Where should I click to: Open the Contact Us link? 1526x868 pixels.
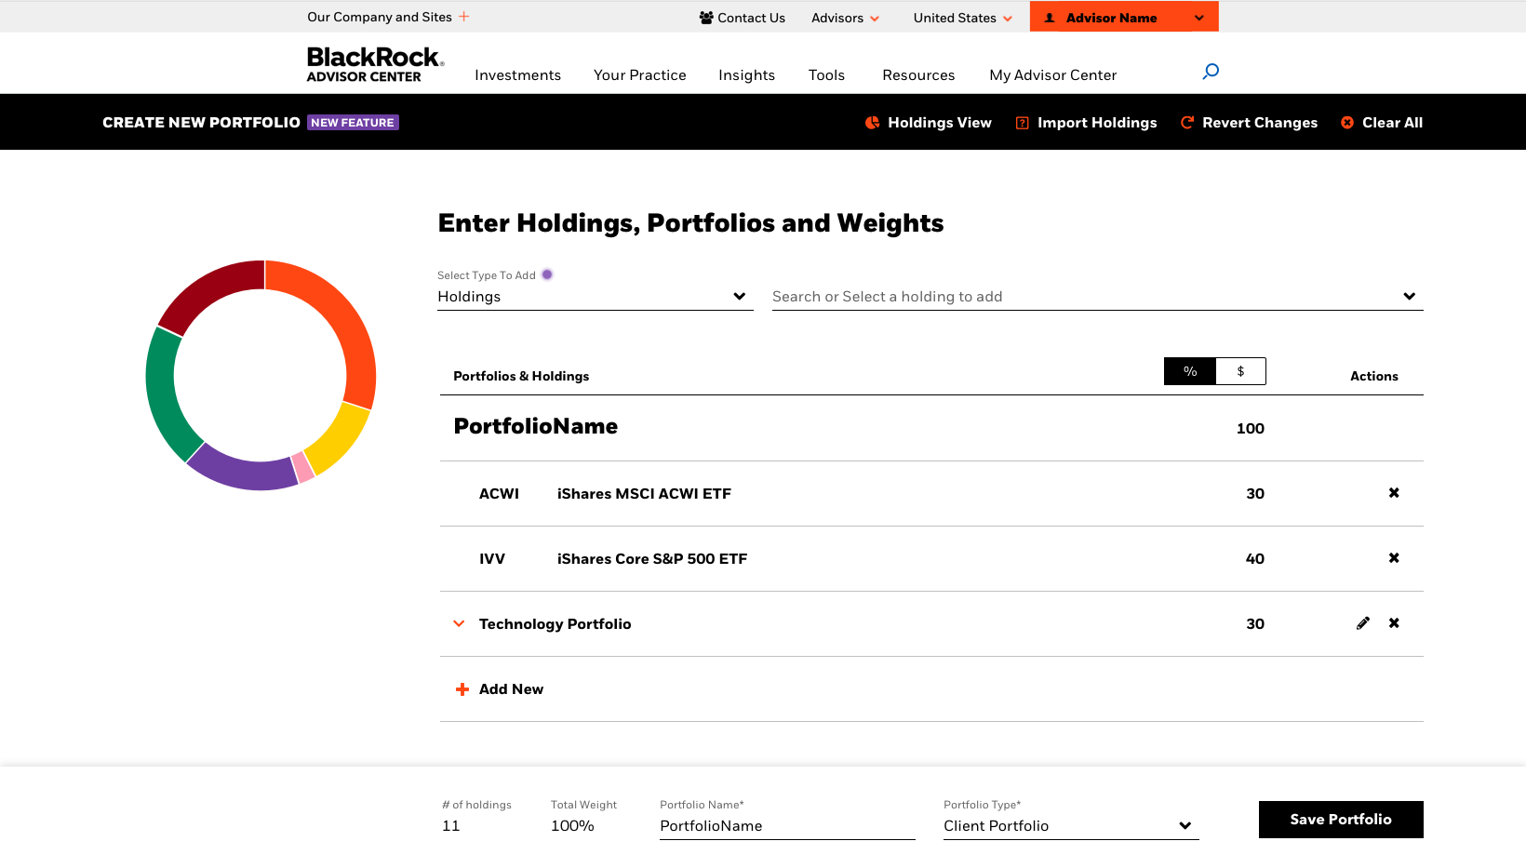(x=742, y=18)
